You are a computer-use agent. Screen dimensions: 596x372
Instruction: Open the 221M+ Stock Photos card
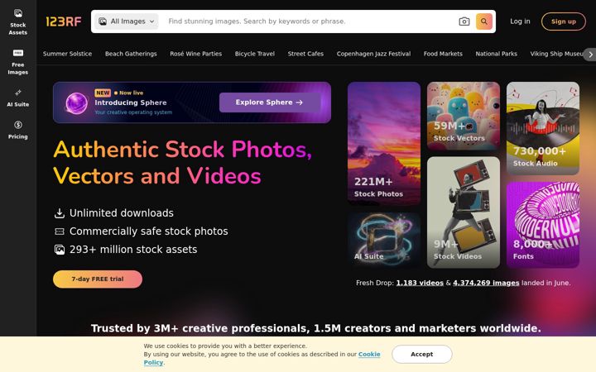pos(384,144)
